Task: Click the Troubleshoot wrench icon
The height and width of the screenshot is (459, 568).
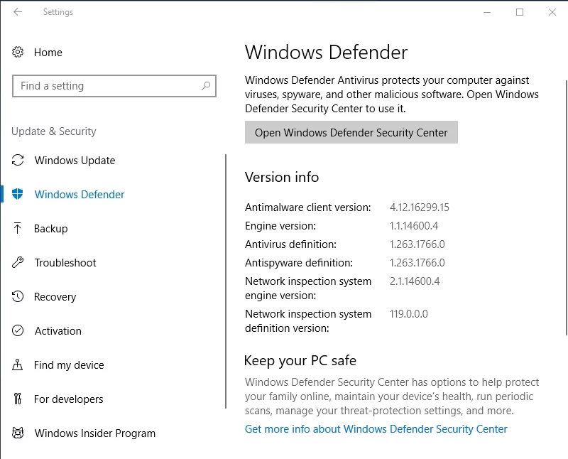Action: pos(18,263)
